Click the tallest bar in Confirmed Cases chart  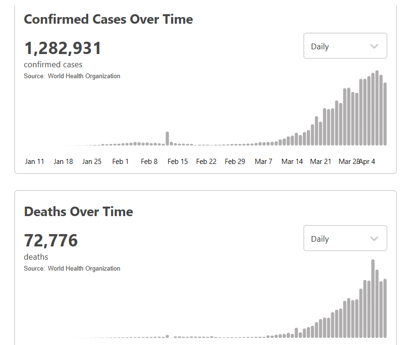pos(377,108)
